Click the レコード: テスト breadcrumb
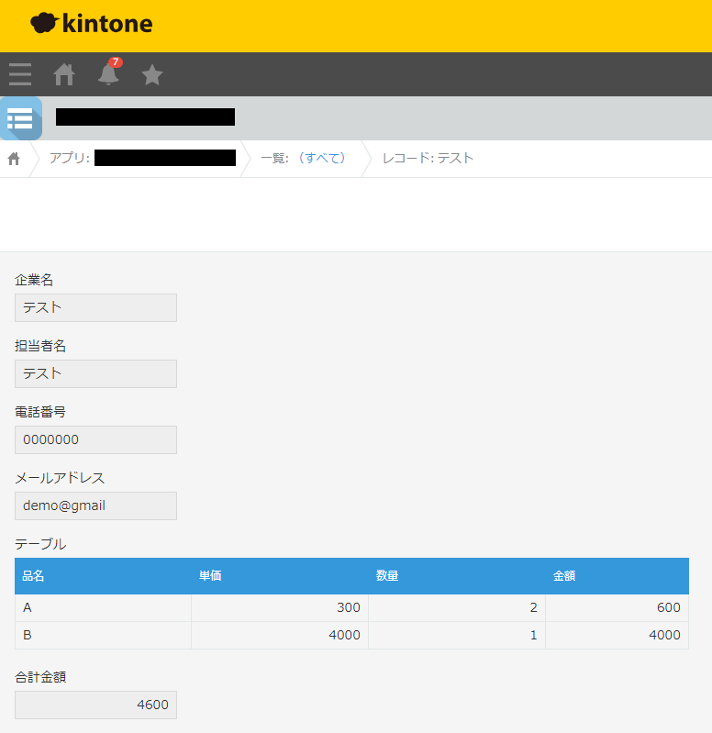Screen dimensions: 712x733 [x=428, y=158]
